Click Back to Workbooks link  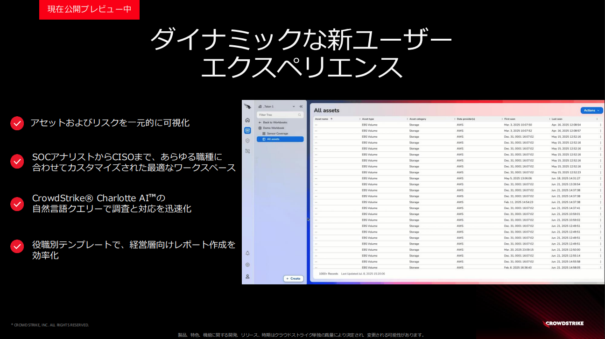[x=275, y=122]
